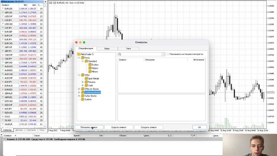Screen dimensions: 277x156
Task: Click the down arrow icon beside USDJPY
Action: [3, 20]
